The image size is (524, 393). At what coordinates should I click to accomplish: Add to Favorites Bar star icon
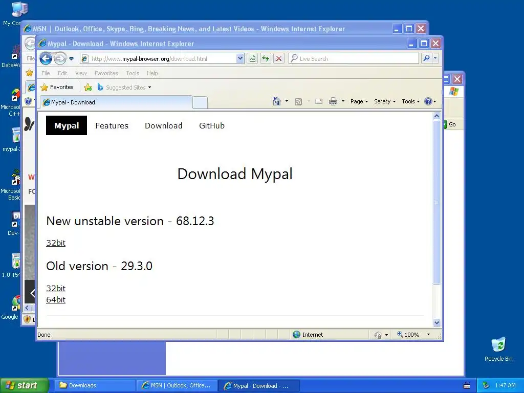[x=88, y=87]
